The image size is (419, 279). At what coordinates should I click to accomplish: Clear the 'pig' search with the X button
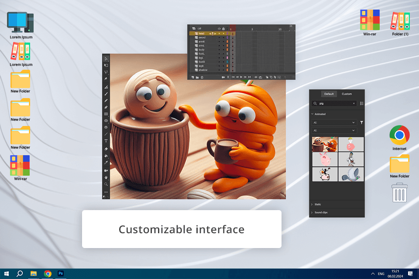click(x=354, y=104)
